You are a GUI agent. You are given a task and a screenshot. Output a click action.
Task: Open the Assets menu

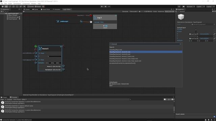tap(10, 4)
